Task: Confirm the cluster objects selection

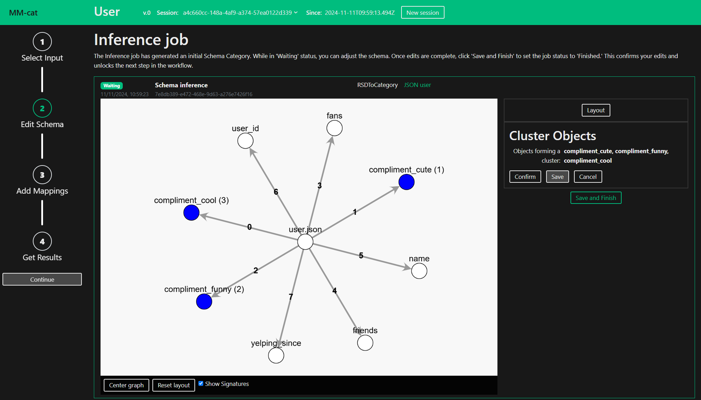Action: [x=525, y=177]
